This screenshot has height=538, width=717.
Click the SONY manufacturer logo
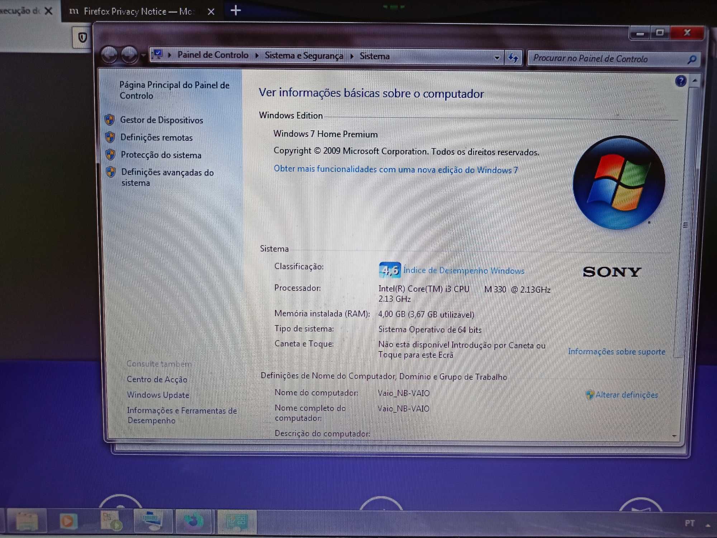coord(612,272)
